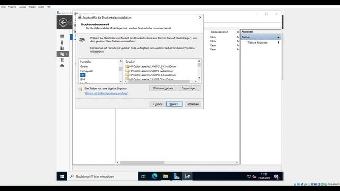Choose HP Color LaserJet 2500 PS Class Driver

[x=151, y=71]
